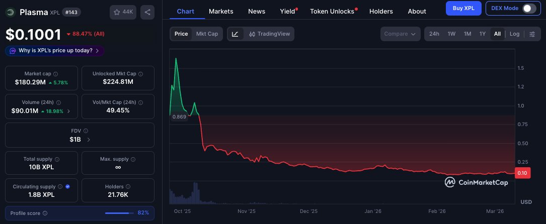Open the About tab
The height and width of the screenshot is (224, 546).
pyautogui.click(x=417, y=12)
